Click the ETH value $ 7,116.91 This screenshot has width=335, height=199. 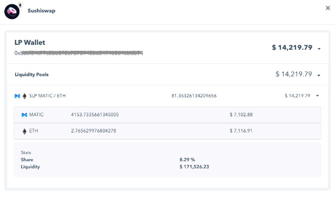tap(241, 131)
